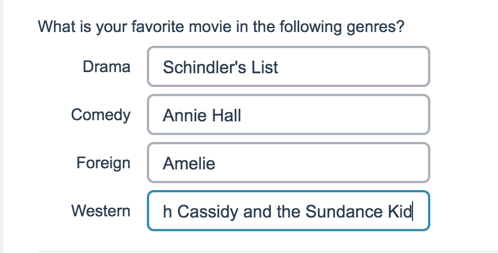
Task: Click the "Drama" field label
Action: coord(106,67)
